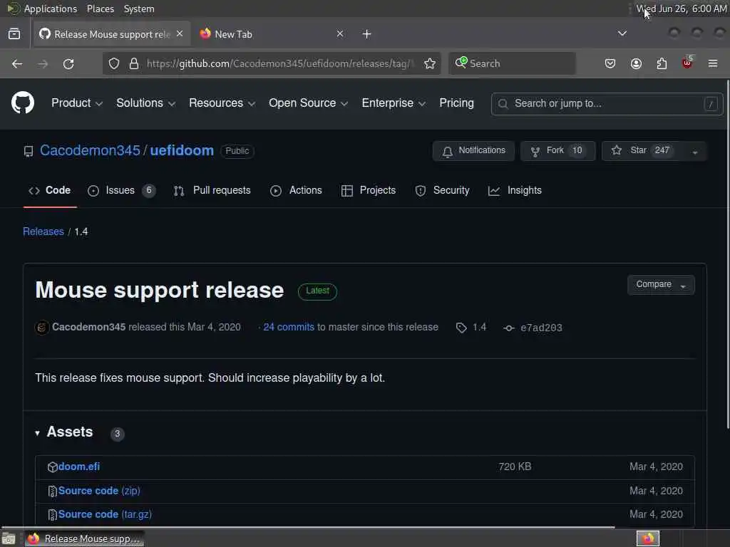This screenshot has width=730, height=547.
Task: Click the package icon beside doom.efi
Action: [x=53, y=467]
